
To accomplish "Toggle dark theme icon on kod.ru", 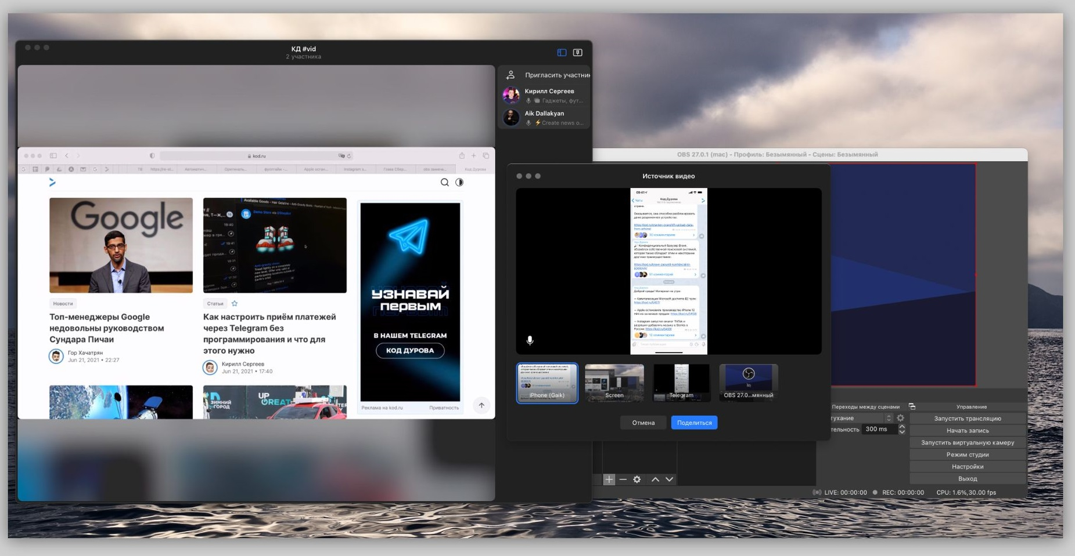I will click(459, 182).
